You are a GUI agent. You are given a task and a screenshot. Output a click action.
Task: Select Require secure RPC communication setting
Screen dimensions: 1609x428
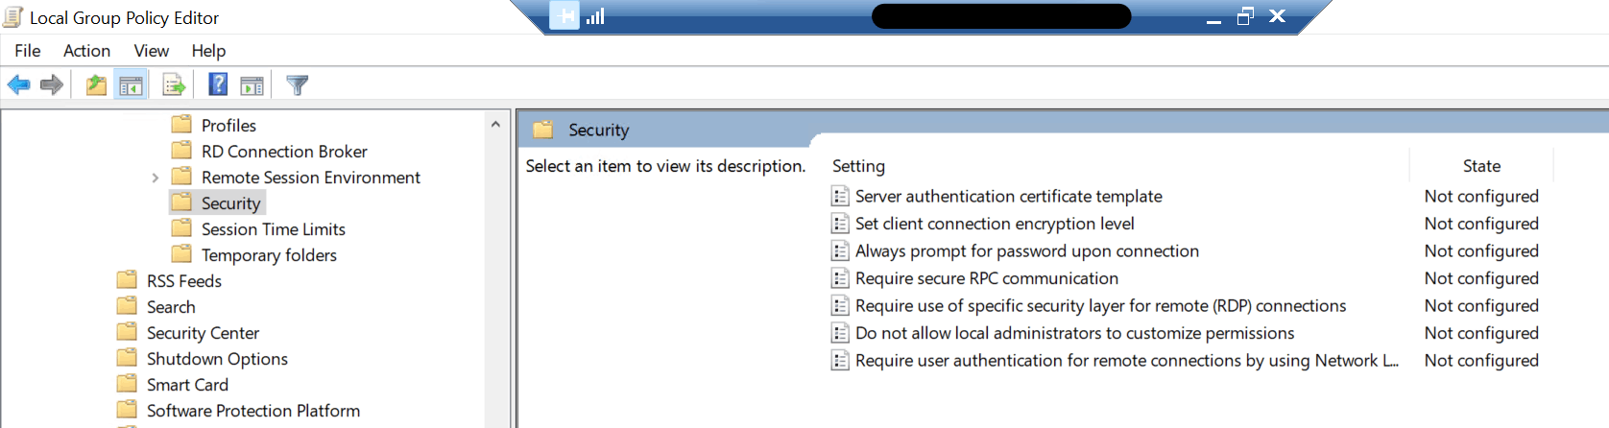(x=987, y=278)
